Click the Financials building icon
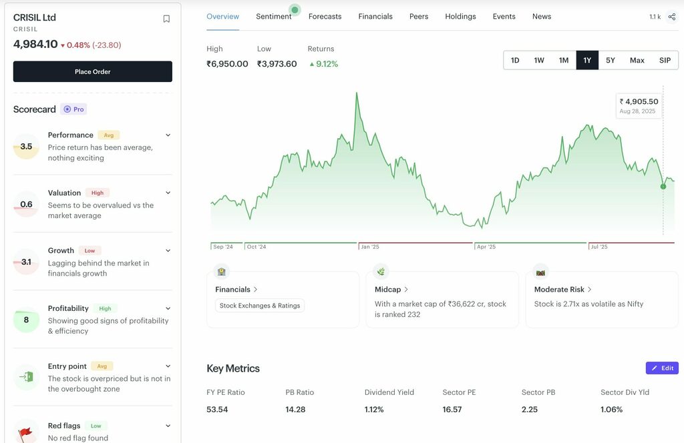The height and width of the screenshot is (443, 684). pos(222,272)
